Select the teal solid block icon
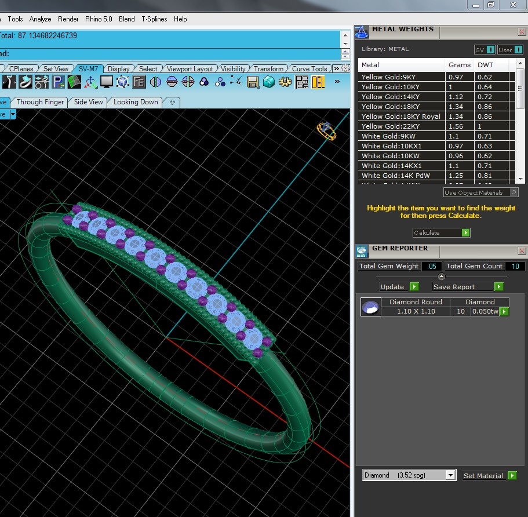528x517 pixels. (x=269, y=82)
